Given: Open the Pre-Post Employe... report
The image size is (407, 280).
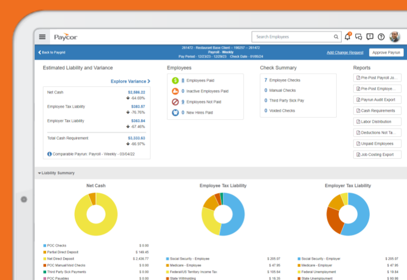Looking at the screenshot, I should pos(377,88).
